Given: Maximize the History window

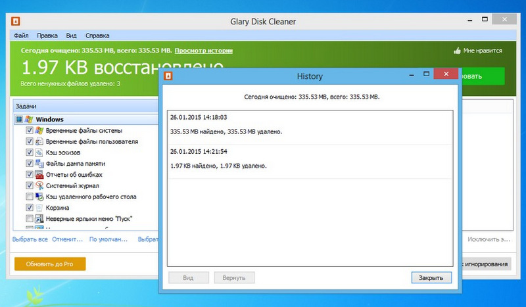Looking at the screenshot, I should coord(426,74).
